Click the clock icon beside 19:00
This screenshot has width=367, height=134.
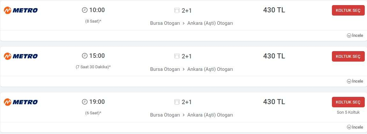85,102
